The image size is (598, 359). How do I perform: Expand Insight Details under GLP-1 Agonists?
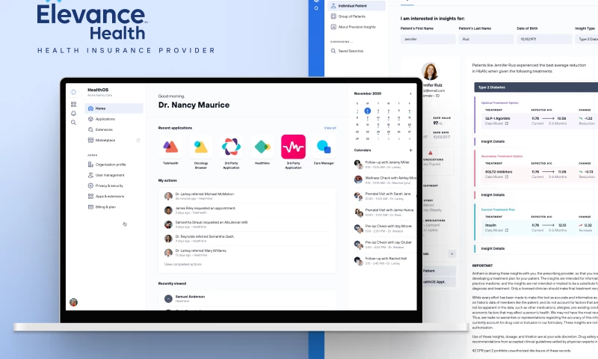(x=493, y=141)
